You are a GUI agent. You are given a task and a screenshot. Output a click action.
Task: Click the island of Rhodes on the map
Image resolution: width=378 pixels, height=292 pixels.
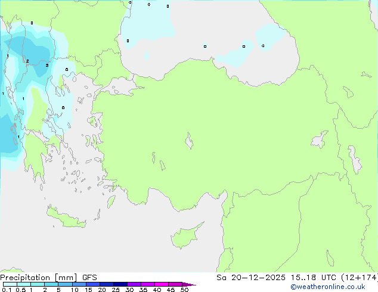click(111, 201)
